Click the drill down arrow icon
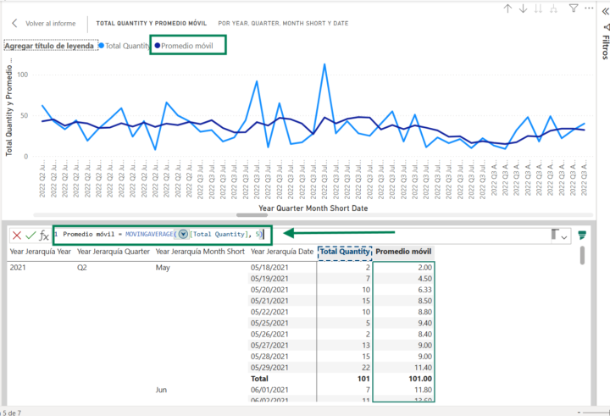The image size is (610, 416). (x=524, y=8)
